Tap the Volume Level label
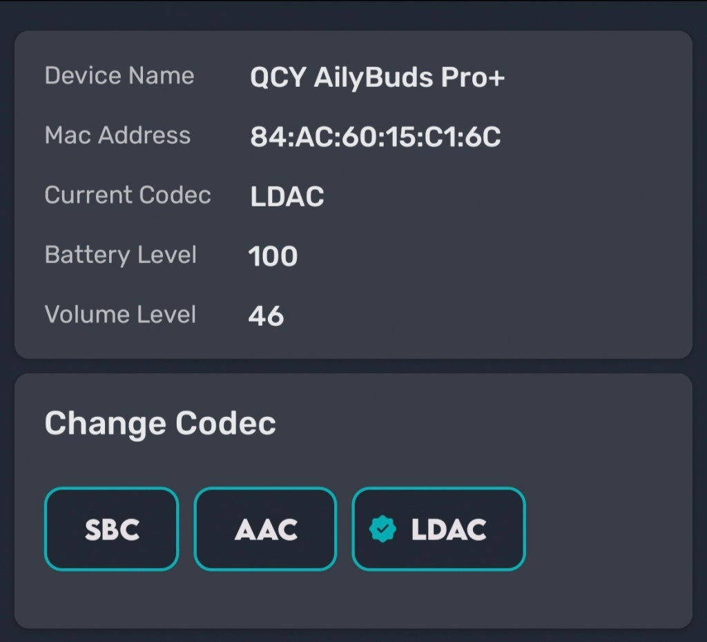 [121, 315]
